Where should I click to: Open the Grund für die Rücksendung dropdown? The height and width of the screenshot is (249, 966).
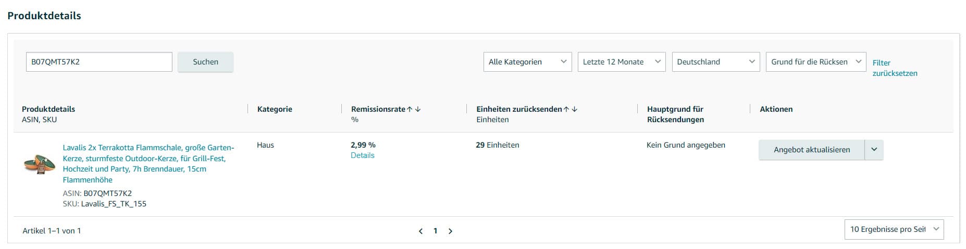click(x=815, y=62)
